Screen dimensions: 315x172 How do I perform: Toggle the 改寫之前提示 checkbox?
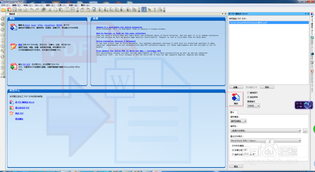[x=233, y=150]
